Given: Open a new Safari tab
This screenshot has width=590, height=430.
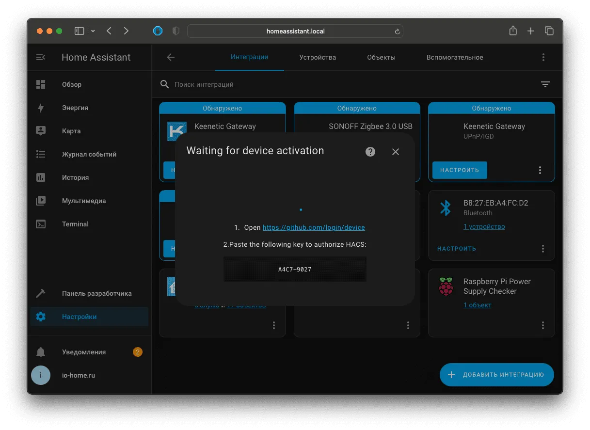Looking at the screenshot, I should [x=531, y=31].
